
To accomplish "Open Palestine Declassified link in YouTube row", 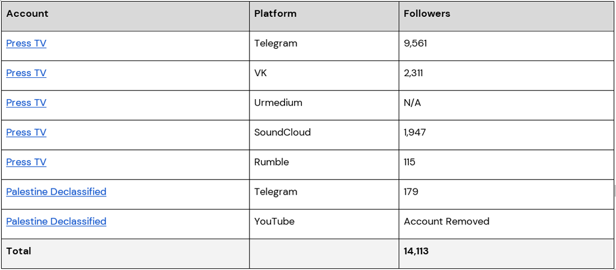I will (x=56, y=221).
